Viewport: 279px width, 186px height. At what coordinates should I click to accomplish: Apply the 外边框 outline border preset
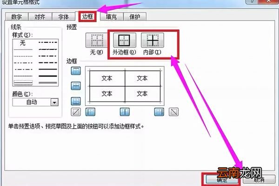tap(125, 40)
